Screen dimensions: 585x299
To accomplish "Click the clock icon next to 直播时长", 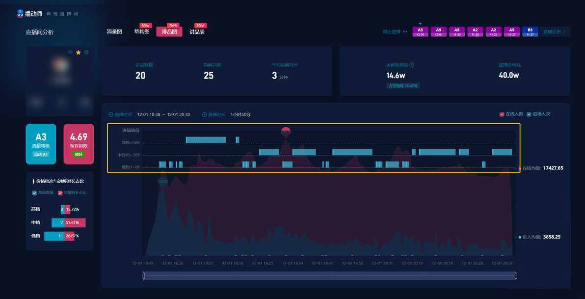I will (x=204, y=114).
